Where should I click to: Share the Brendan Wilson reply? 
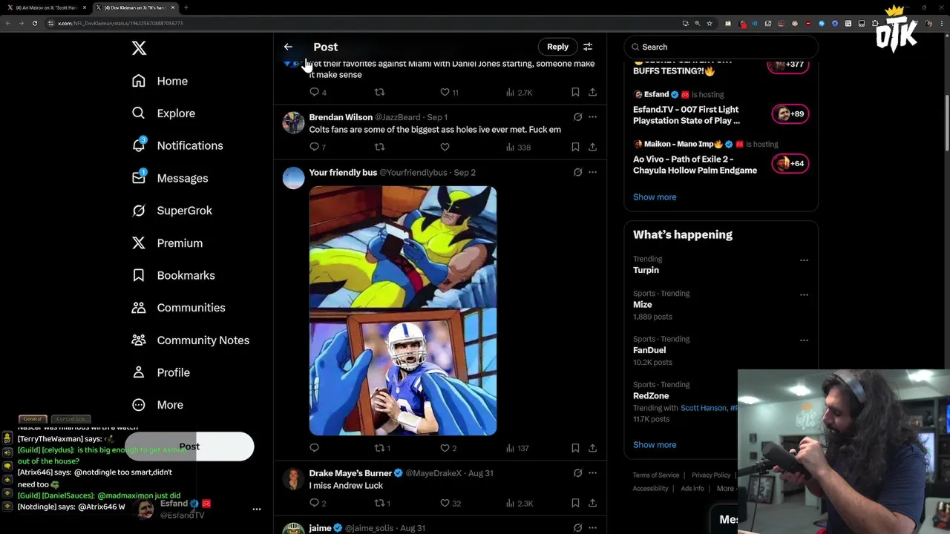coord(592,147)
